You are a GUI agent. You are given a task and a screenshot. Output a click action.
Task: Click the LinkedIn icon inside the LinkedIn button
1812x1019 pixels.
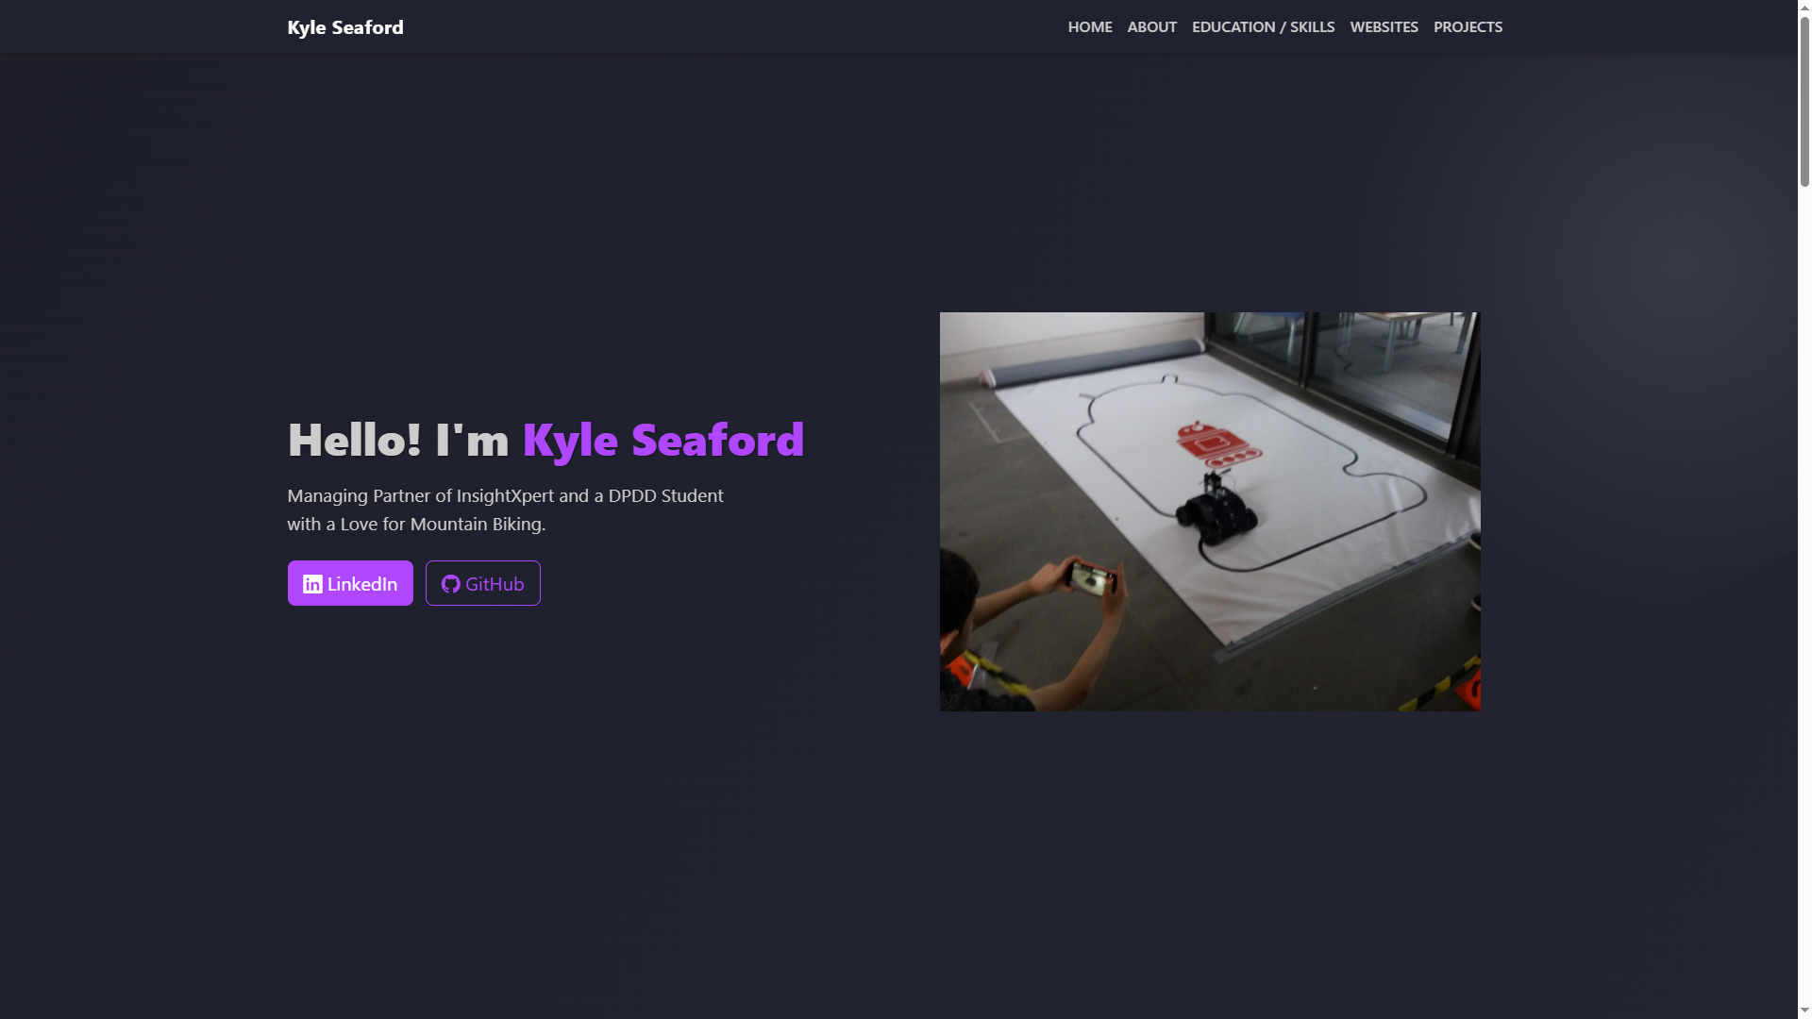(x=312, y=583)
